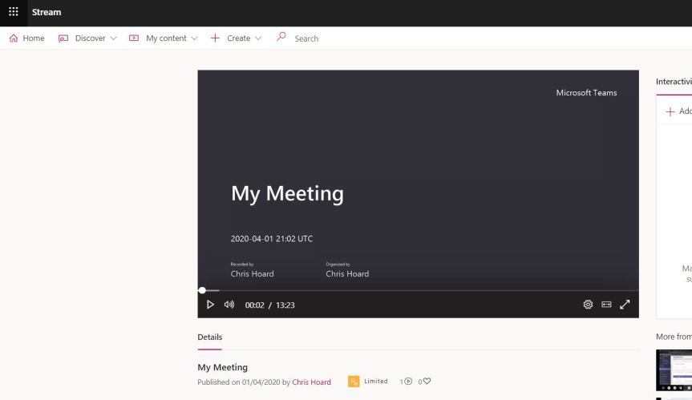Open Chris Hoard's profile link
Viewport: 692px width, 400px height.
point(311,382)
